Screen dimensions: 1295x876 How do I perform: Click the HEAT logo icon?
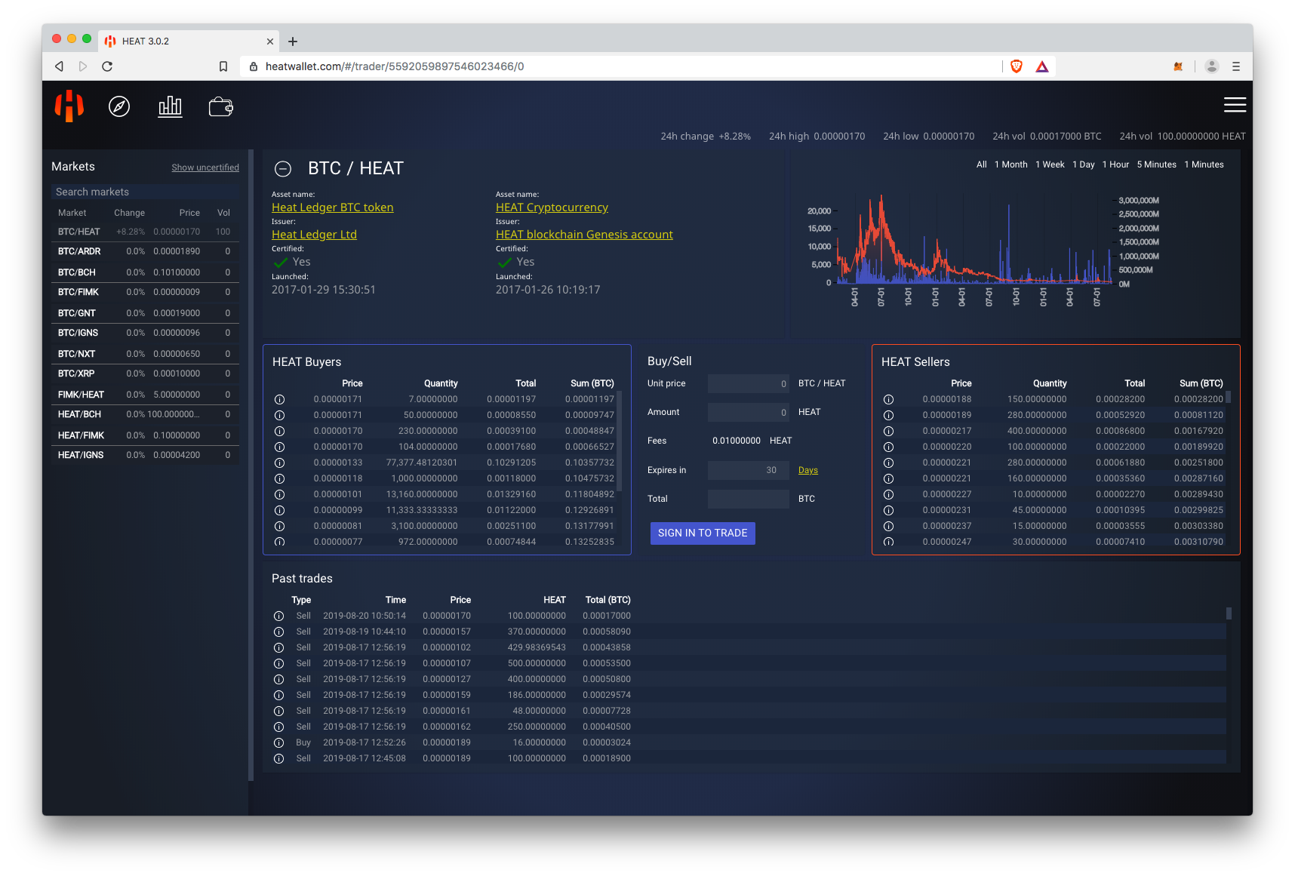click(69, 106)
